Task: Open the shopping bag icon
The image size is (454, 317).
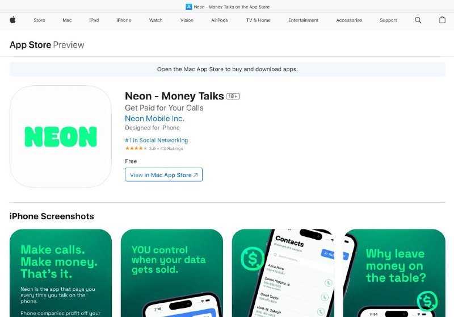Action: pos(442,20)
